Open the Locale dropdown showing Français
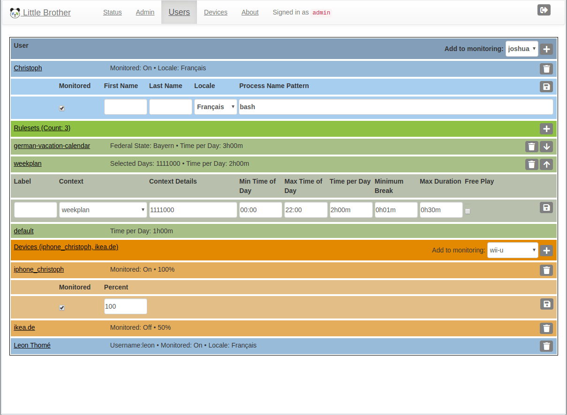Image resolution: width=567 pixels, height=415 pixels. pyautogui.click(x=215, y=107)
